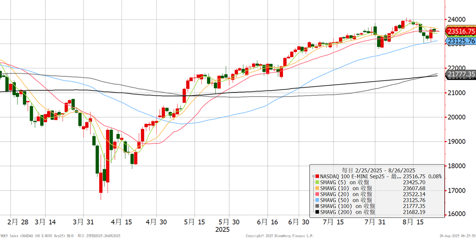Click the 20000 price axis label
The height and width of the screenshot is (238, 476).
457,117
